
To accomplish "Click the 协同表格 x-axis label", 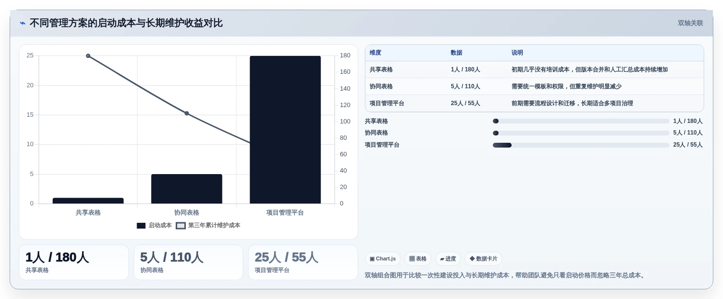I will tap(187, 213).
